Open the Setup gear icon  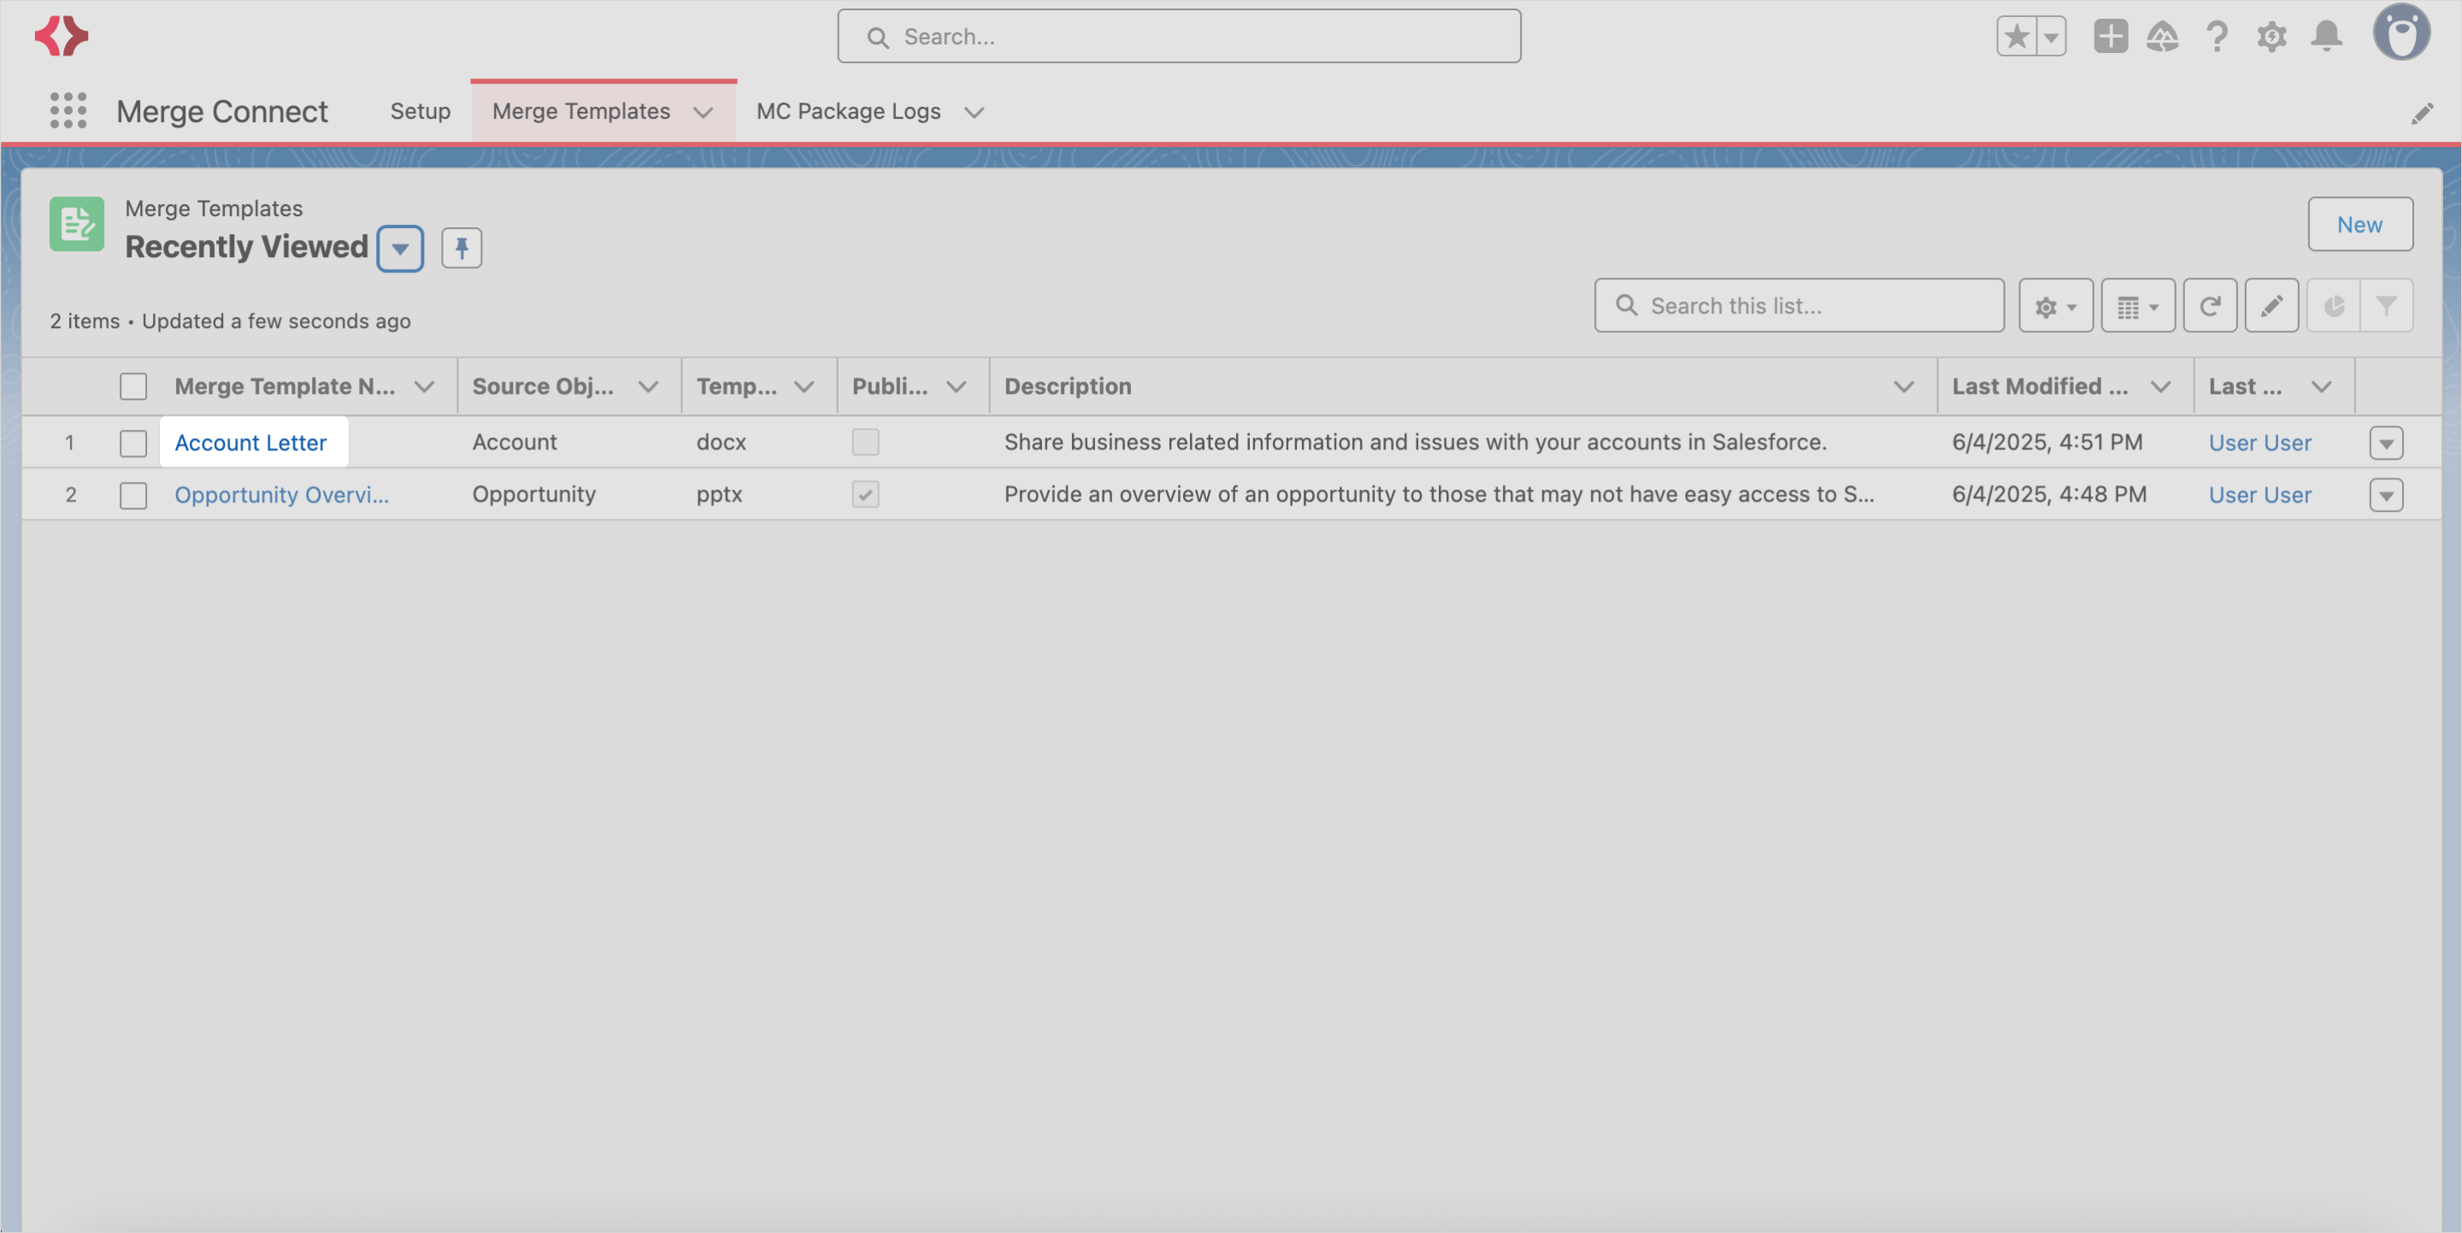coord(2272,35)
